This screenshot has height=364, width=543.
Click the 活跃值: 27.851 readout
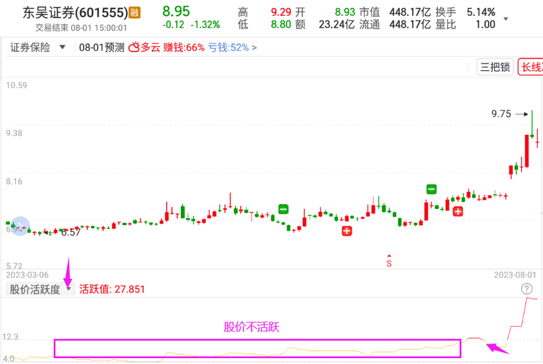point(112,289)
